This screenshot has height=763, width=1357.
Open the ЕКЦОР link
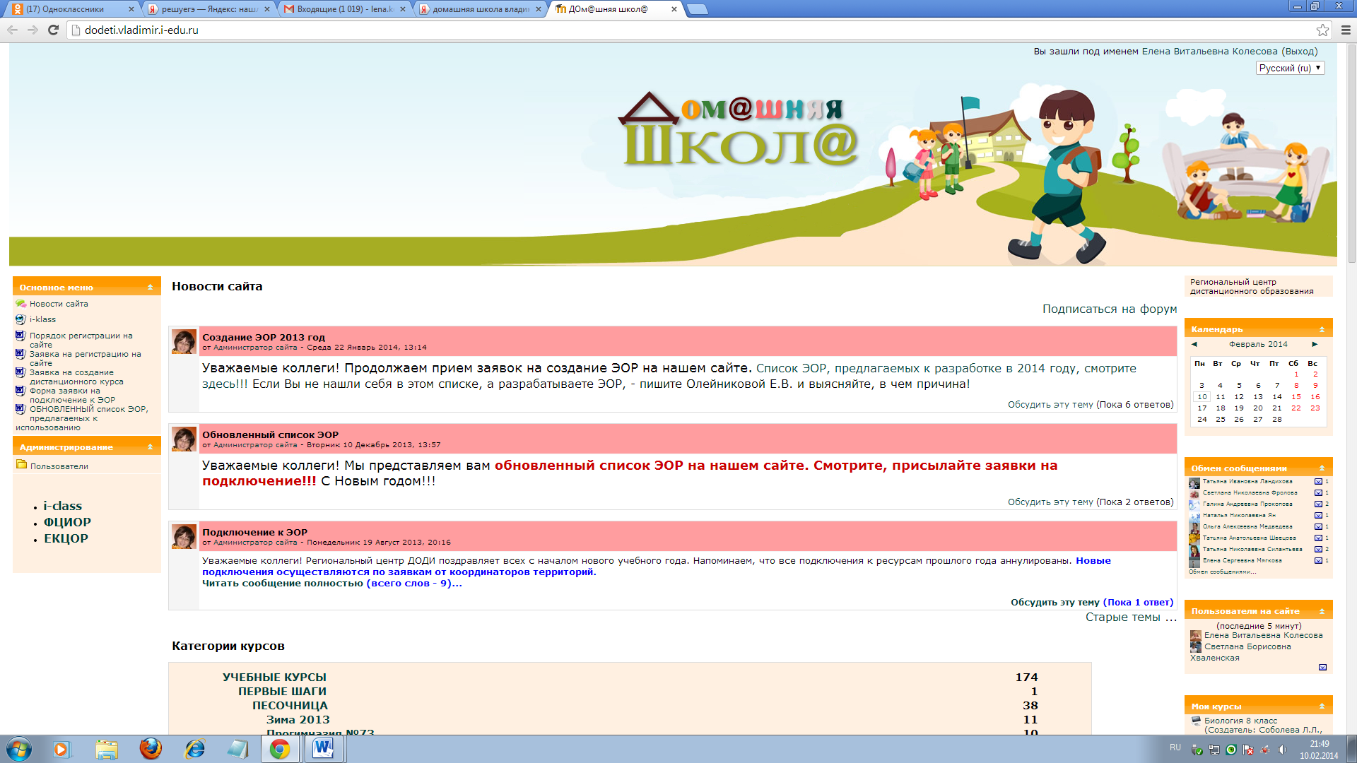click(66, 538)
